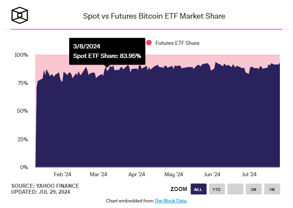Click the blank zoom button
The image size is (293, 208).
pyautogui.click(x=235, y=189)
